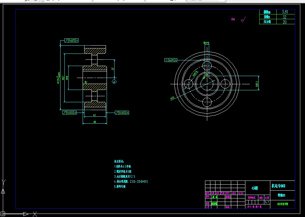Click the 46 width dimension text
305x217 pixels.
coord(95,122)
